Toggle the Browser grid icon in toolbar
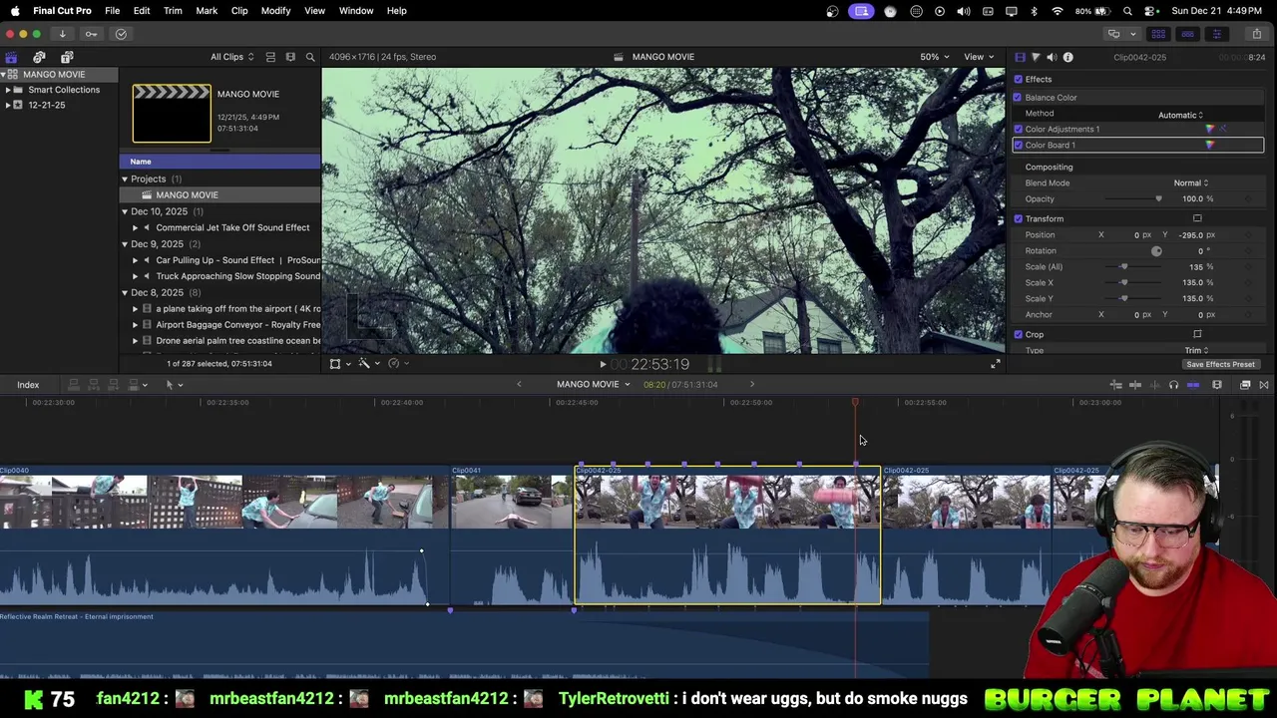 pyautogui.click(x=1158, y=34)
